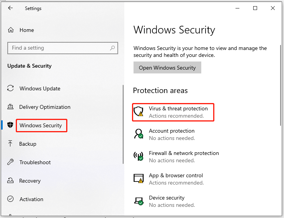Click the Account protection person icon
The image size is (284, 218).
click(x=139, y=134)
